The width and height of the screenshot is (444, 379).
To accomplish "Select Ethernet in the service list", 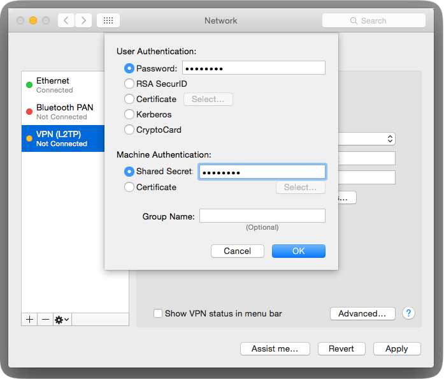I will (x=63, y=85).
